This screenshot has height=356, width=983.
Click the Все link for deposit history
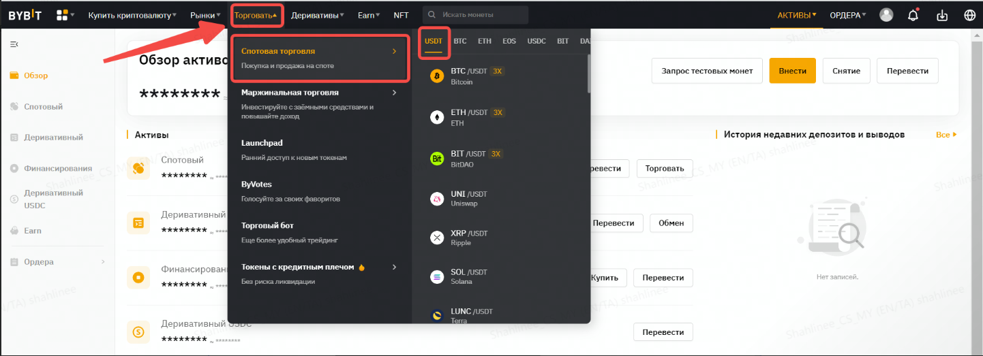(x=946, y=135)
